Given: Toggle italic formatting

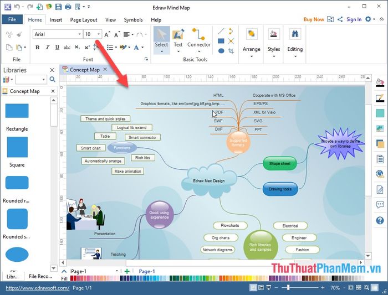Looking at the screenshot, I should point(47,48).
